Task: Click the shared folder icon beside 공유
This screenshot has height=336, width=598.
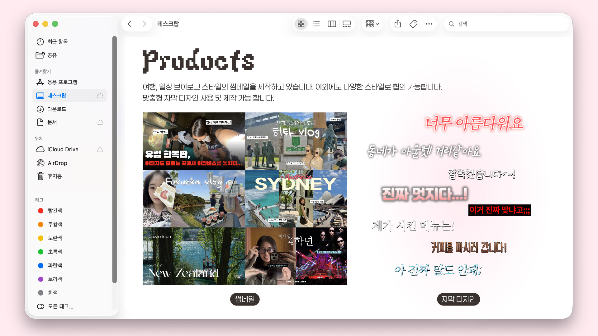Action: [40, 55]
